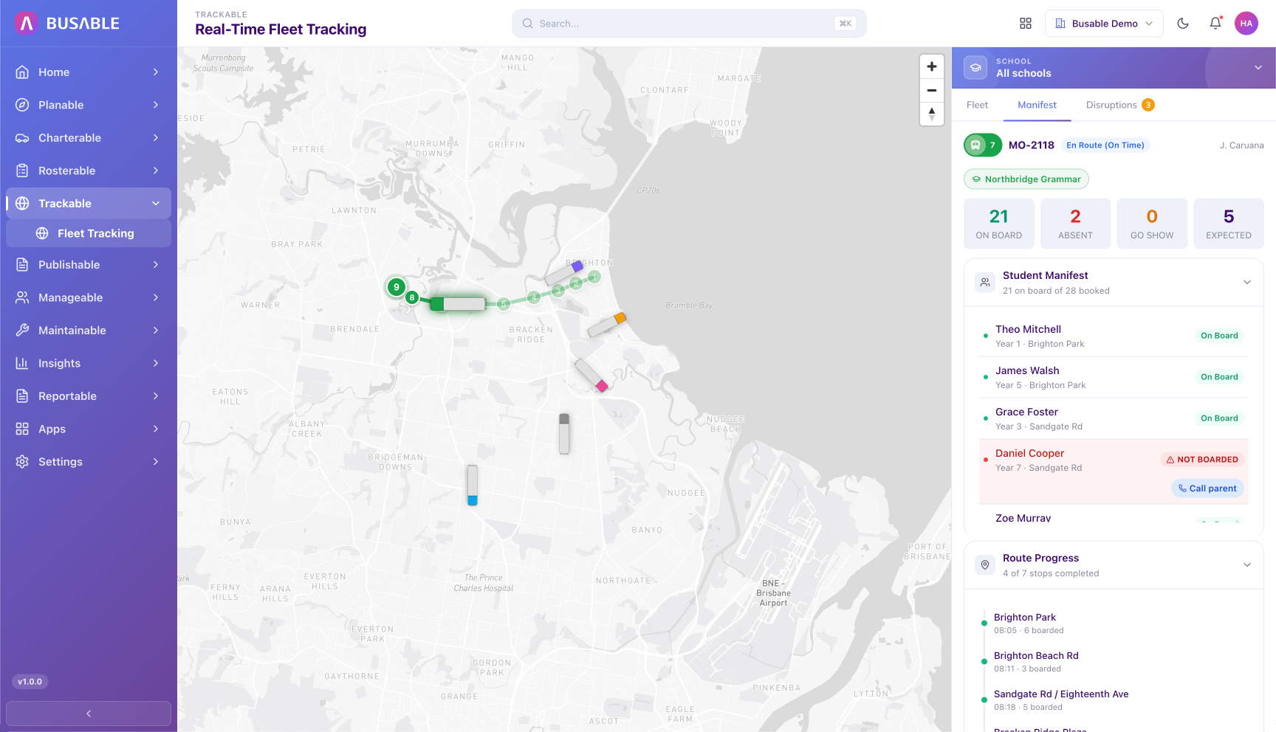Zoom in on the map
1276x732 pixels.
pyautogui.click(x=932, y=66)
